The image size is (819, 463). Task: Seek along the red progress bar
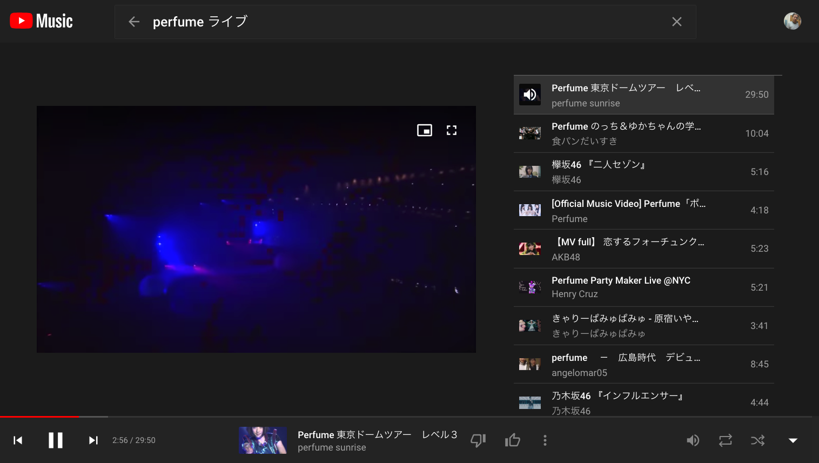tap(39, 417)
